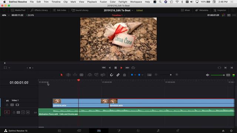The height and width of the screenshot is (133, 237).
Task: Stop playback square button
Action: [x=116, y=68]
